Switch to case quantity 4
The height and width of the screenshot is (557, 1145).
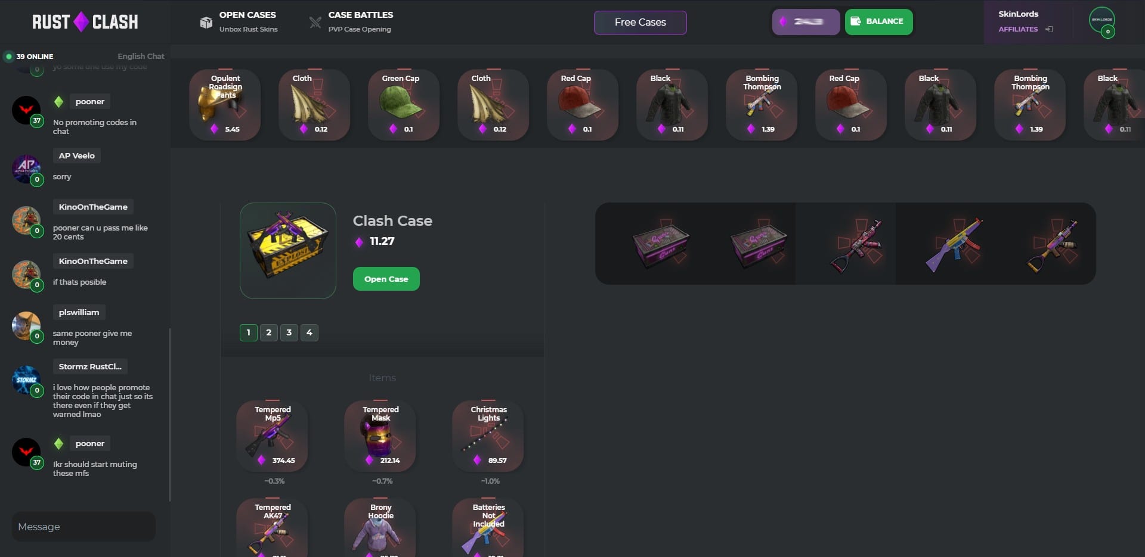pos(309,332)
